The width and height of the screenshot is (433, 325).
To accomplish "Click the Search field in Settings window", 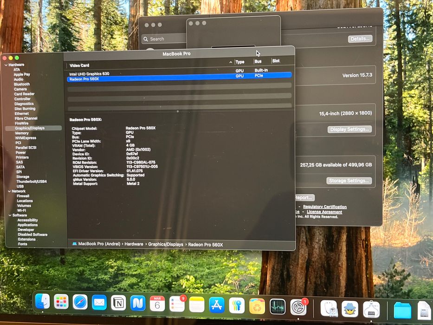I will click(165, 39).
